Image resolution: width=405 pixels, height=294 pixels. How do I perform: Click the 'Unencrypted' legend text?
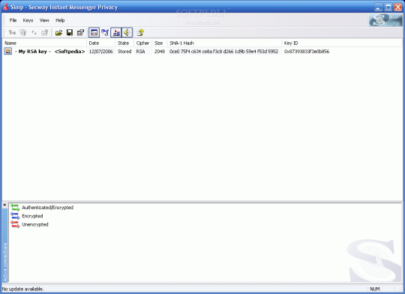click(35, 224)
